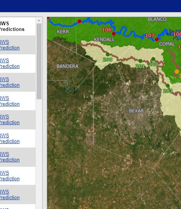The height and width of the screenshot is (209, 181).
Task: Click the BEXAR county label on map
Action: (x=137, y=111)
